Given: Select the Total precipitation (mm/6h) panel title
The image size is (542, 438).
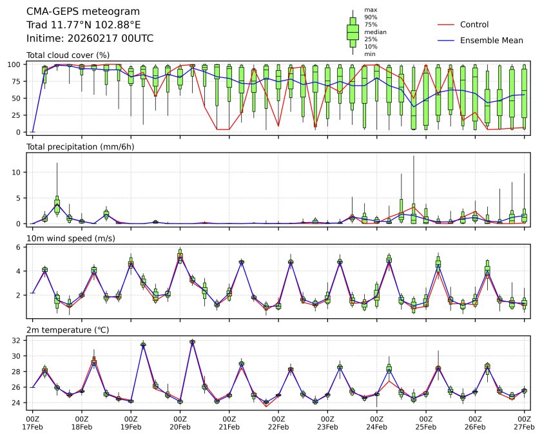Looking at the screenshot, I should 78,147.
